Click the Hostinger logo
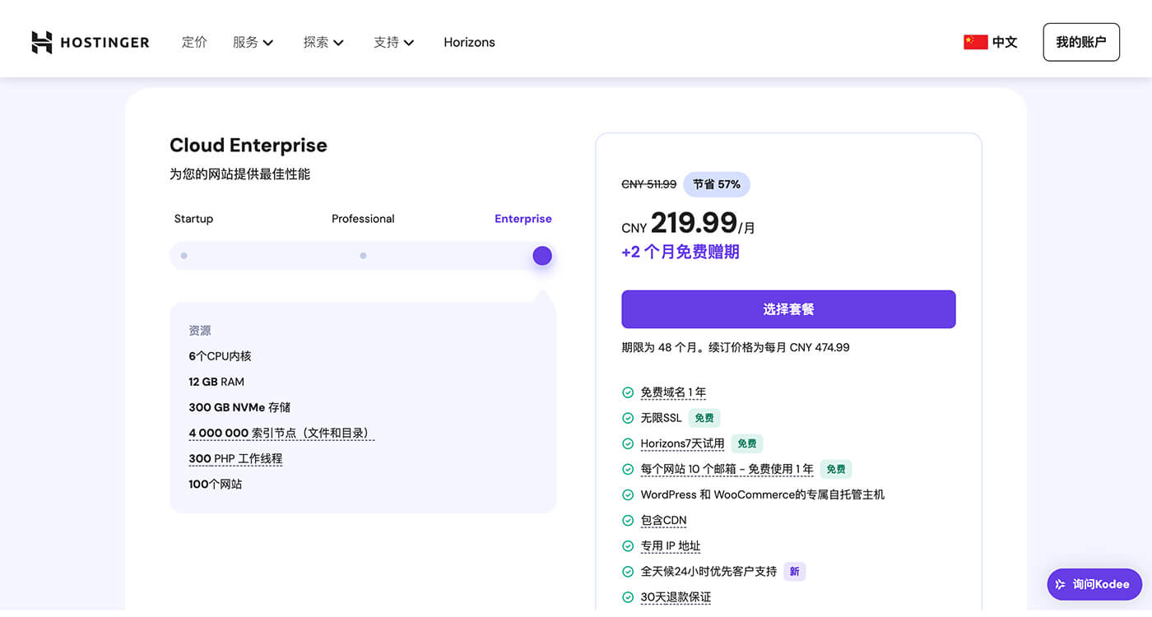Image resolution: width=1152 pixels, height=617 pixels. [91, 42]
